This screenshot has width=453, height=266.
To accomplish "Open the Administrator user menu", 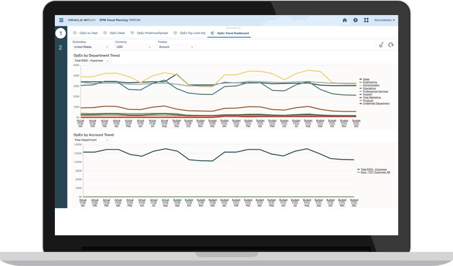I will pos(385,21).
